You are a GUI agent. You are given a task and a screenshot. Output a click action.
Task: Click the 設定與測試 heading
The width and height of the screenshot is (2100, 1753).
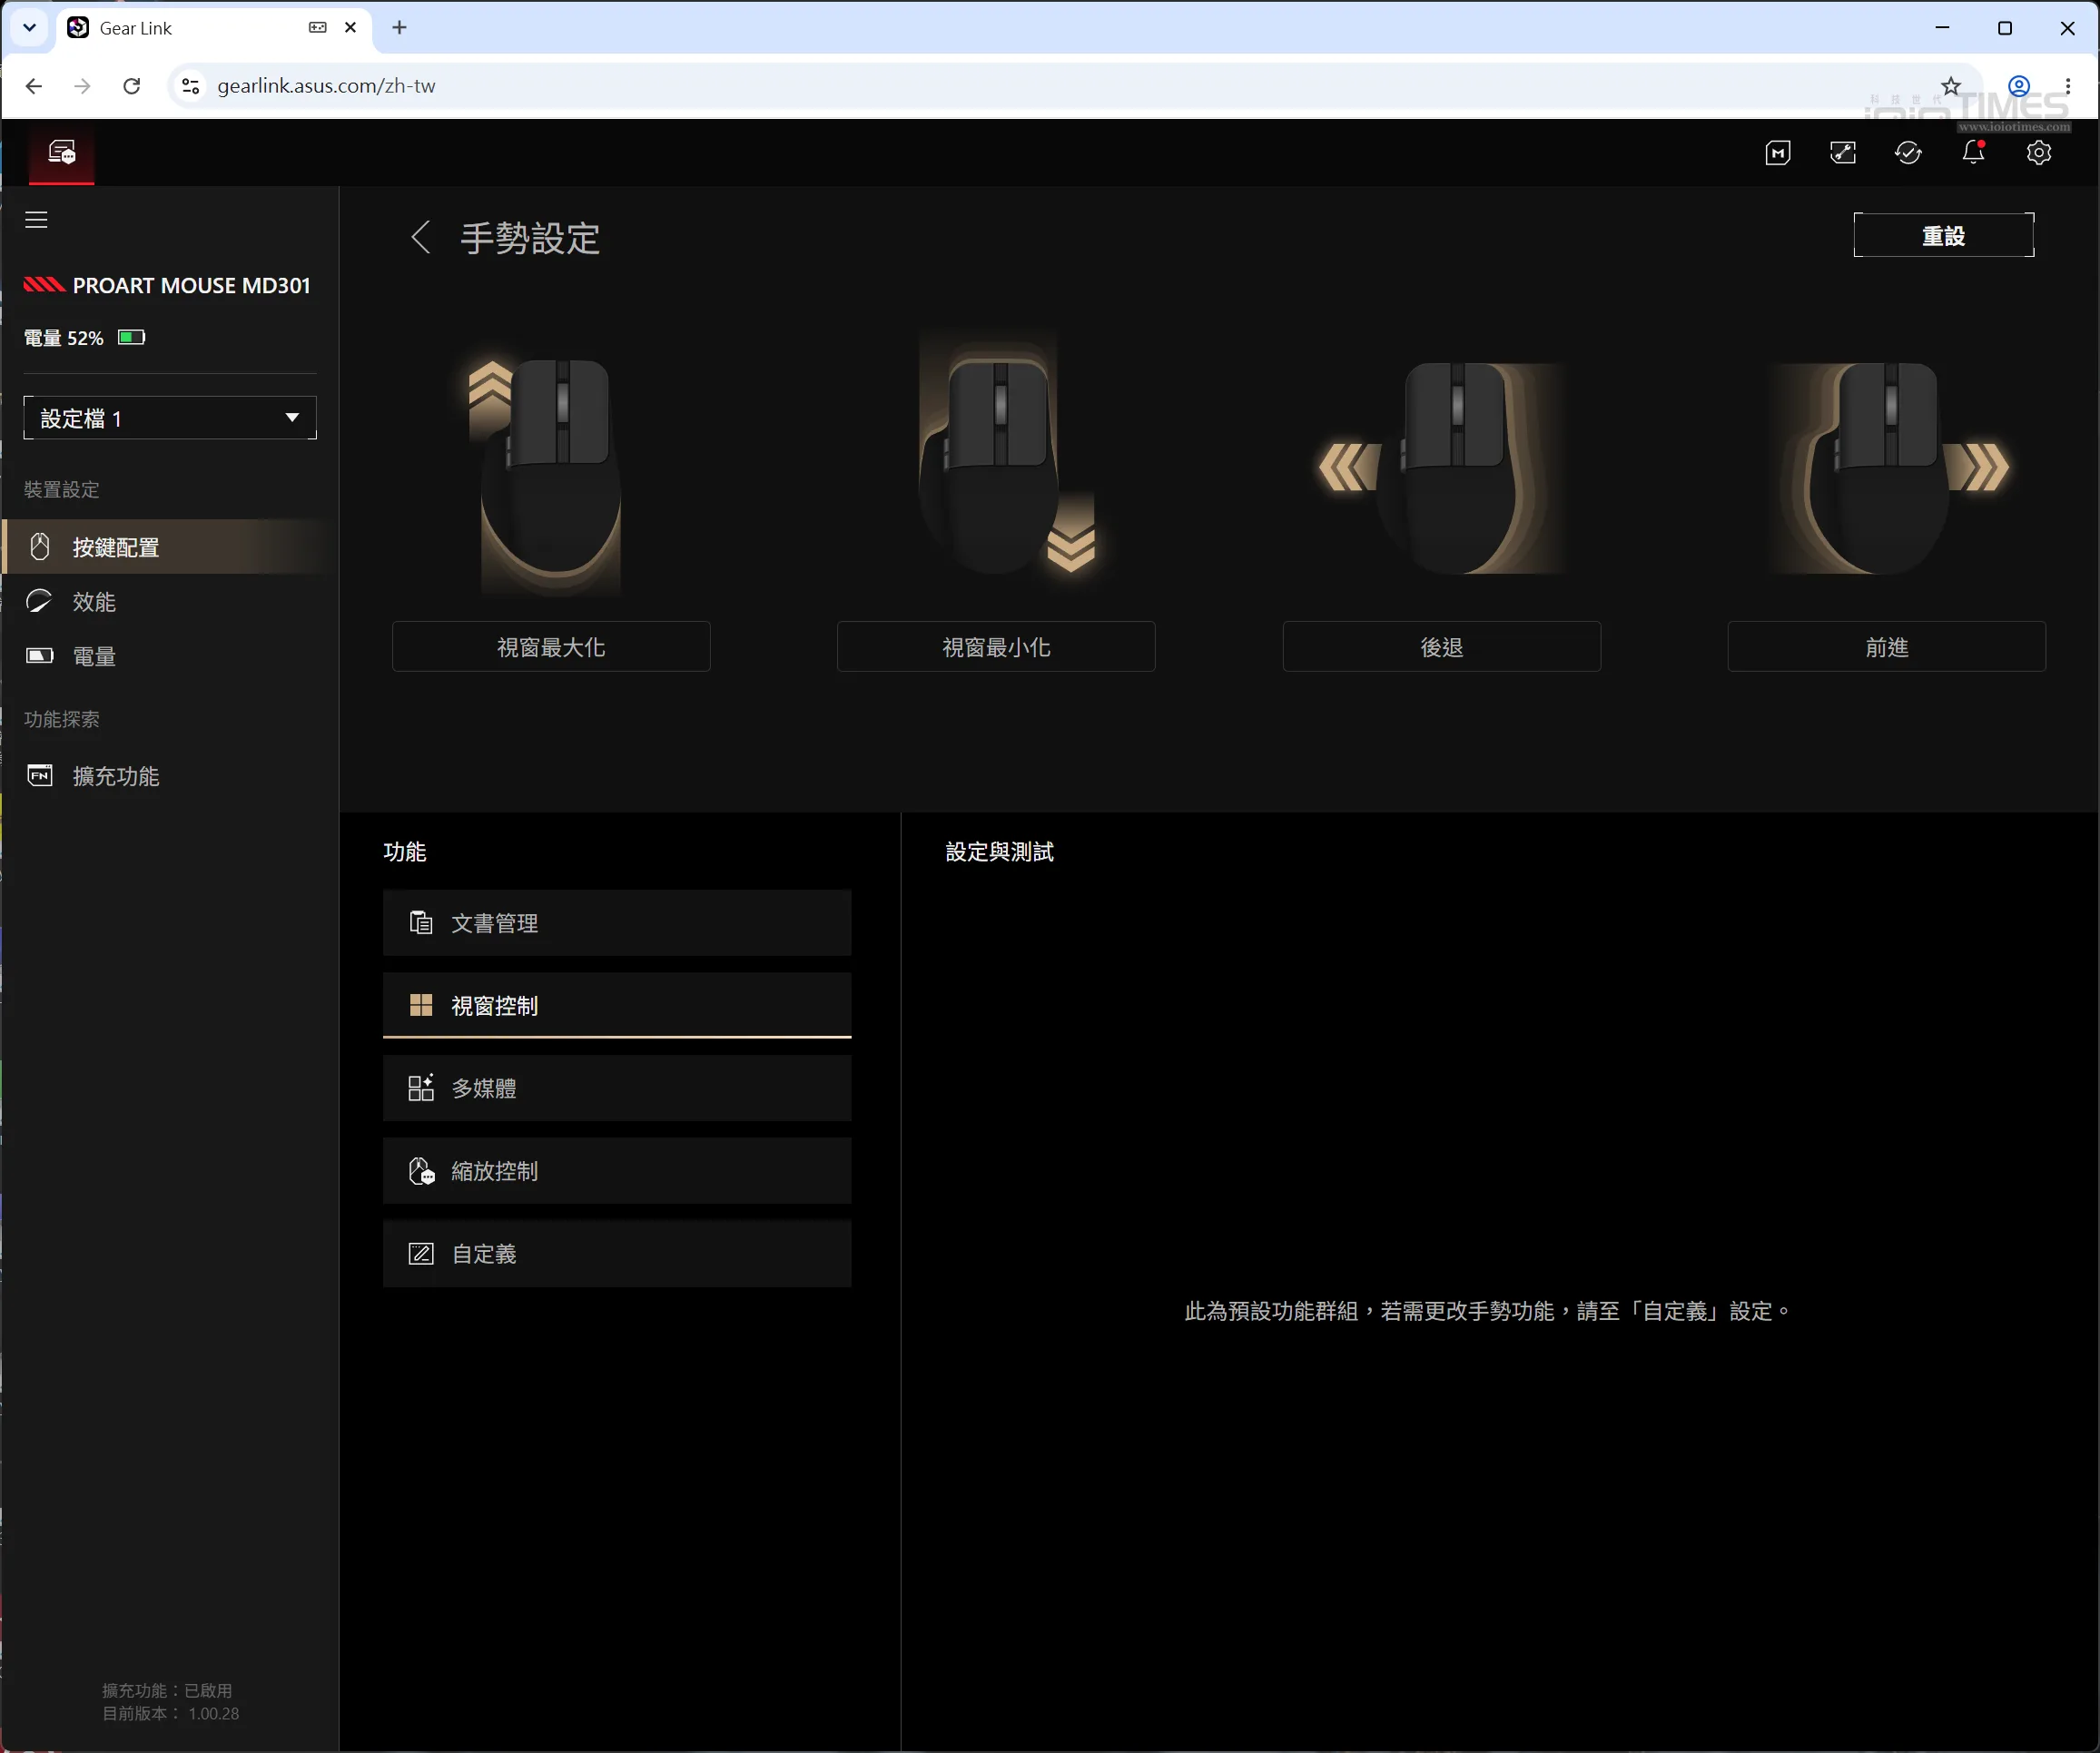pos(999,852)
